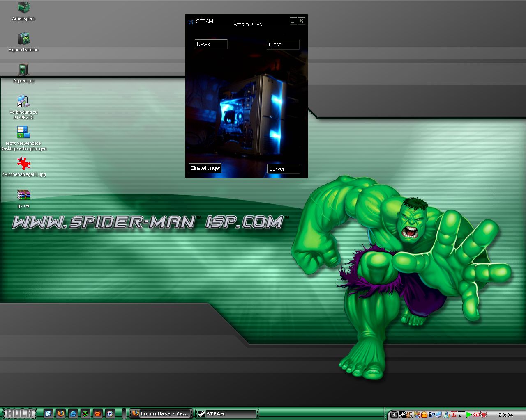The width and height of the screenshot is (526, 420).
Task: Click the network computers tray icon
Action: pos(438,415)
